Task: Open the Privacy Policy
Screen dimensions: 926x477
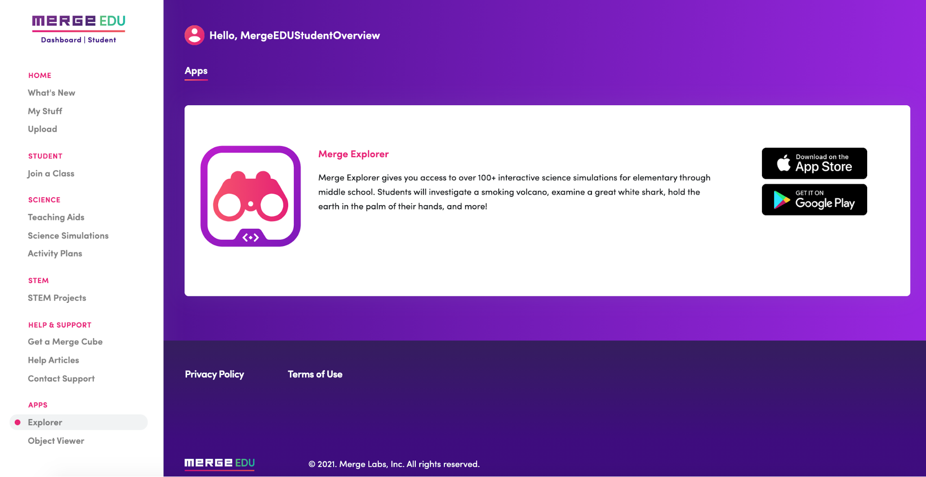Action: click(214, 374)
